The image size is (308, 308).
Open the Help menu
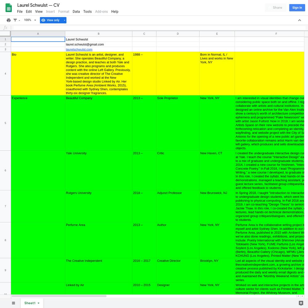(115, 12)
